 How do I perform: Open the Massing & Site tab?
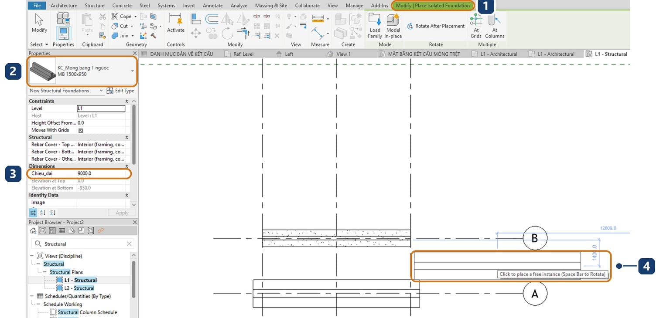(271, 6)
